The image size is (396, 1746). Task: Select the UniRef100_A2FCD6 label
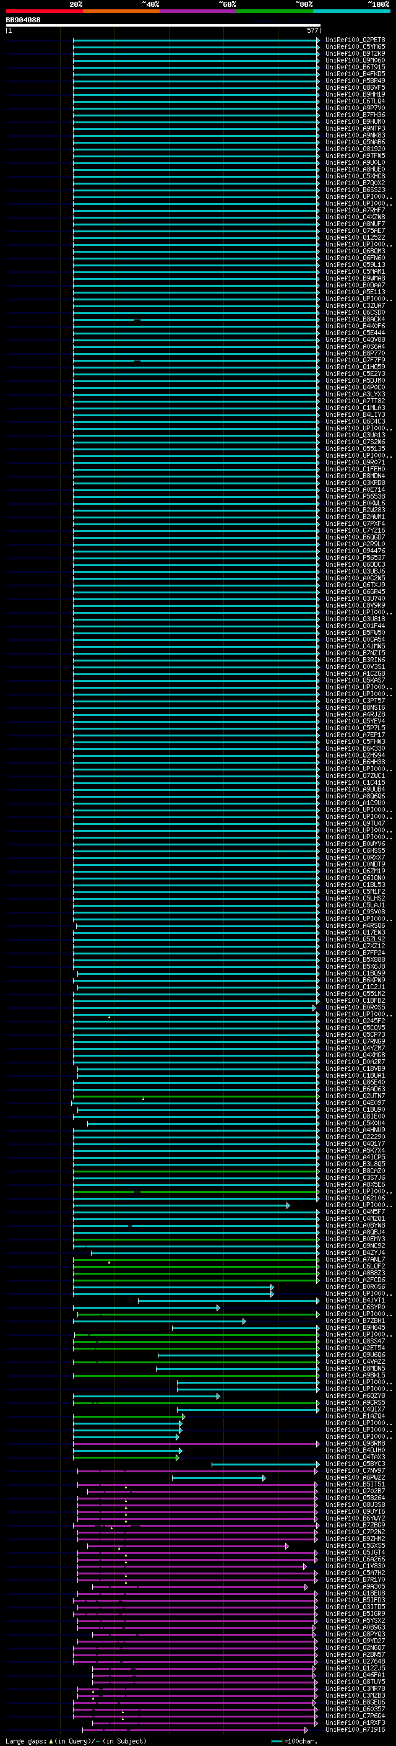click(x=355, y=1280)
